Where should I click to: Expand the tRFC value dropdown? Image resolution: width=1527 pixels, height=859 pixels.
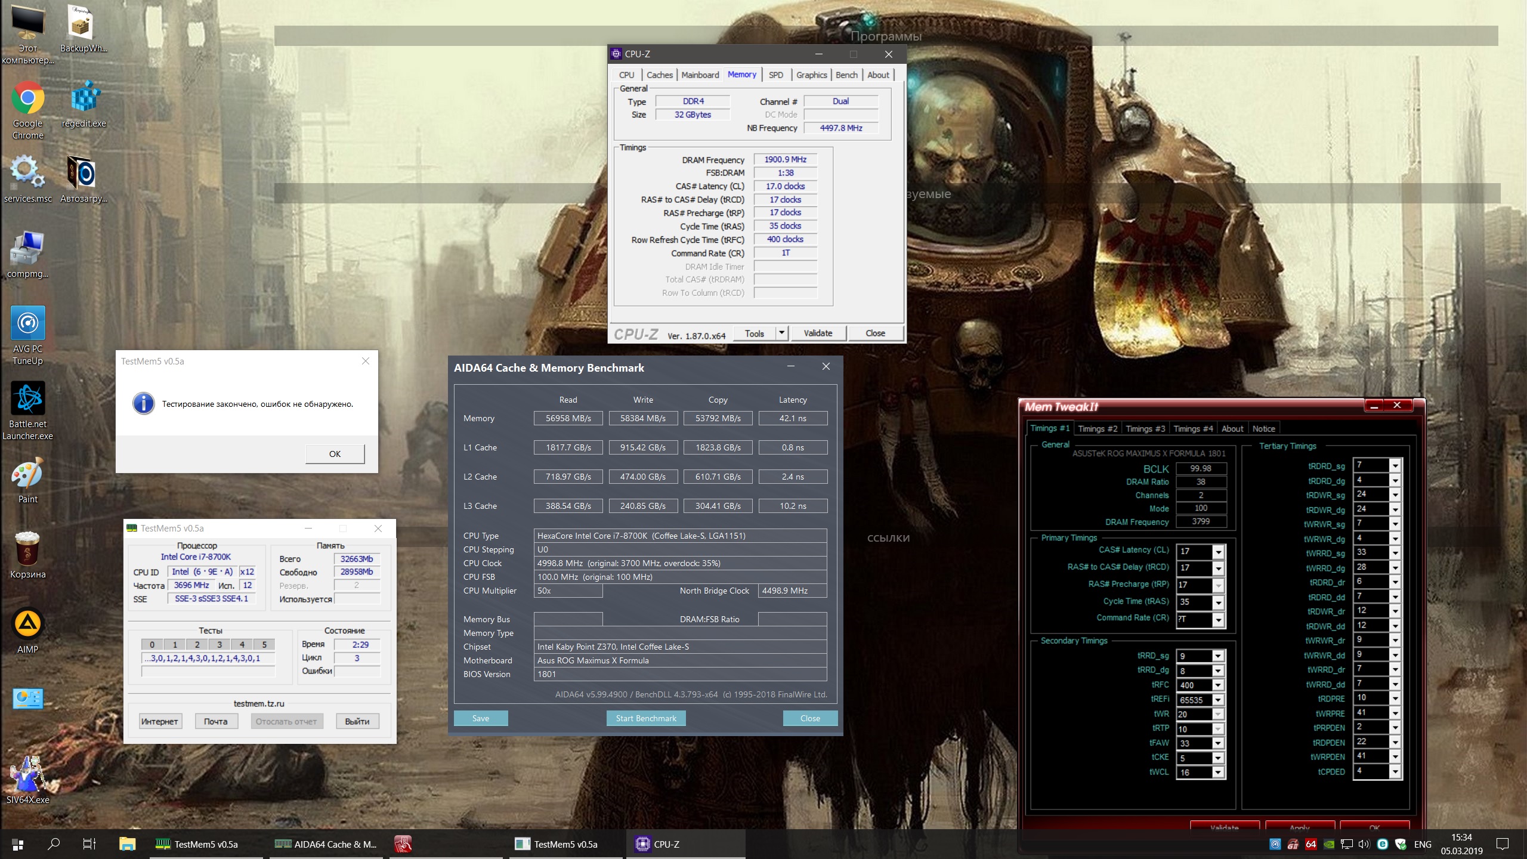click(x=1218, y=685)
